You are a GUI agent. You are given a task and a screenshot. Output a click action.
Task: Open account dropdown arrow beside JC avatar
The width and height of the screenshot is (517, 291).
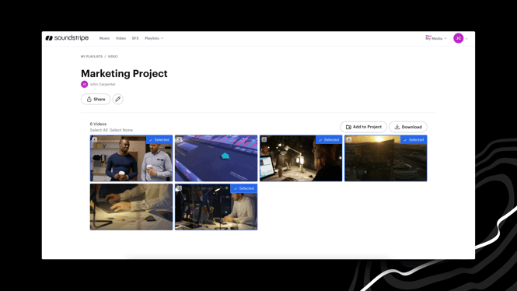(466, 39)
